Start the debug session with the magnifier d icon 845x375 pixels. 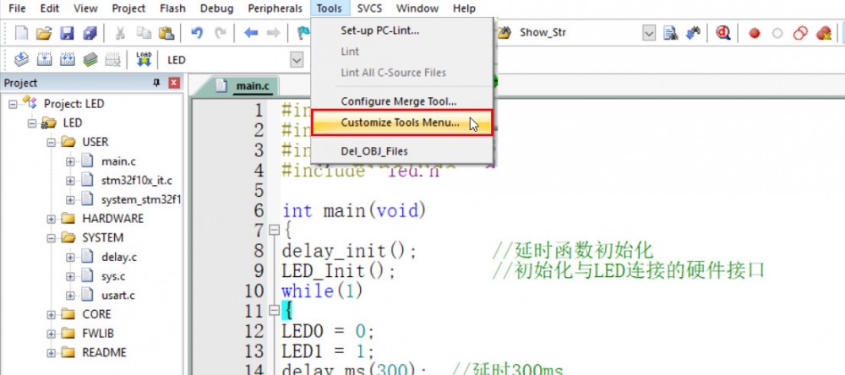click(x=722, y=33)
